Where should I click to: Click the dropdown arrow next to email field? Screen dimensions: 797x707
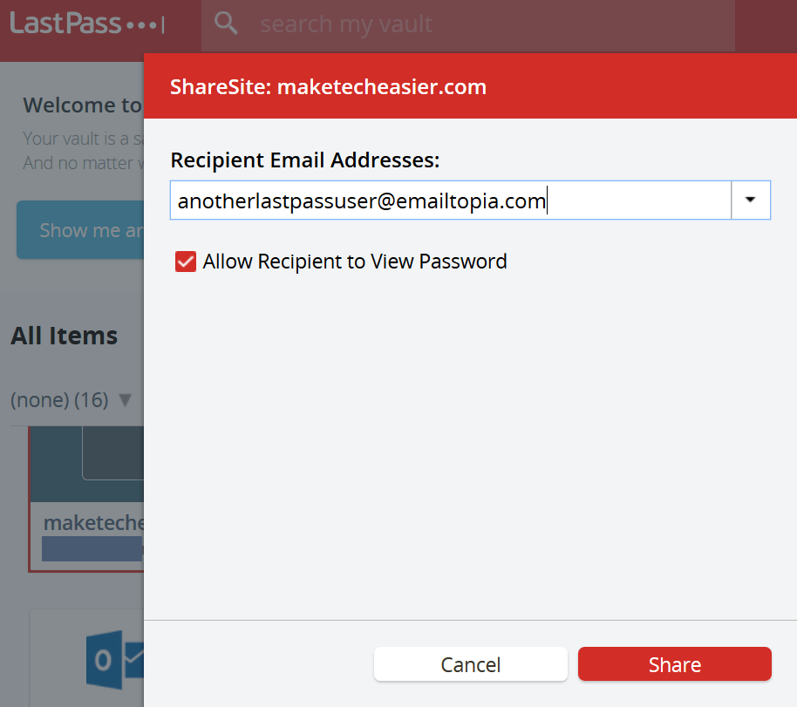coord(750,200)
